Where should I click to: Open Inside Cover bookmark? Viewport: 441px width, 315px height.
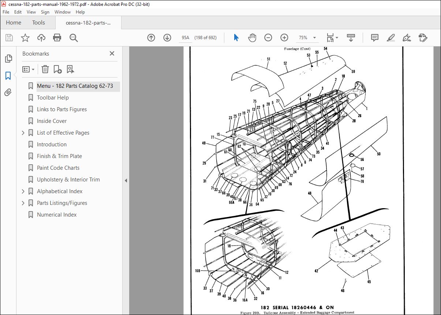click(x=52, y=121)
